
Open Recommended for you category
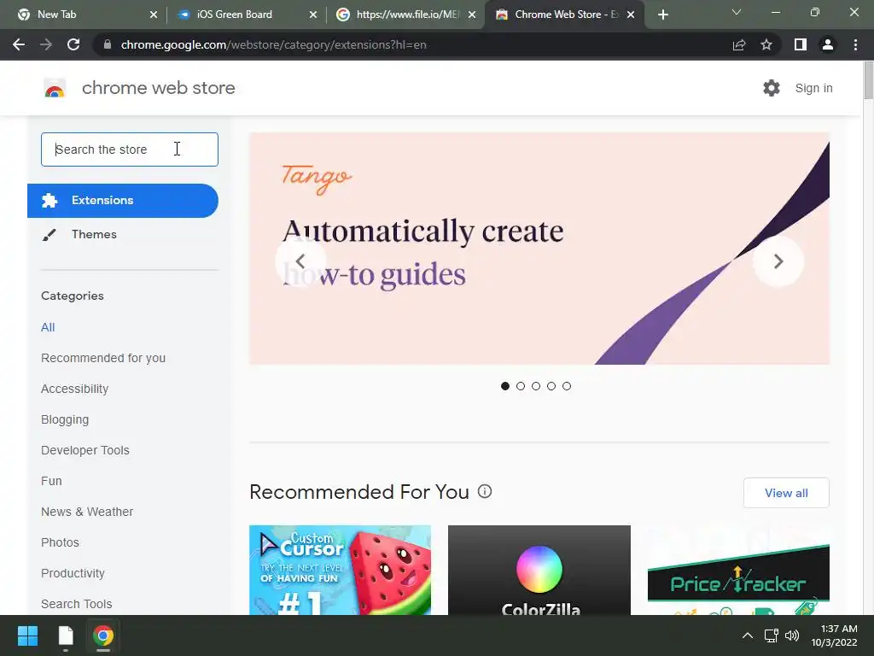coord(103,358)
